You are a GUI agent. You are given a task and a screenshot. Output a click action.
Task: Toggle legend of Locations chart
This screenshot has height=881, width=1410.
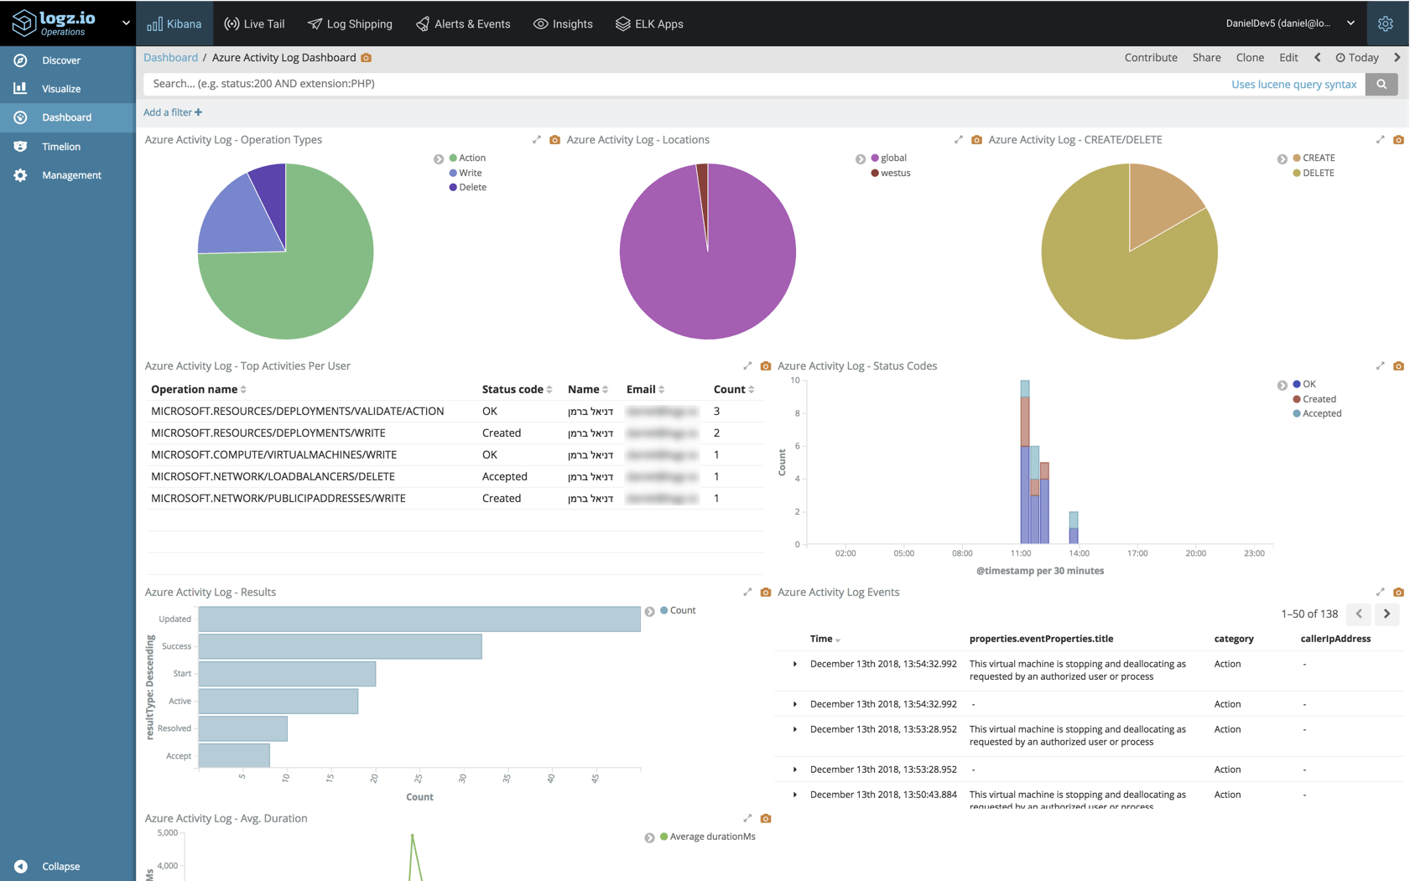(861, 159)
